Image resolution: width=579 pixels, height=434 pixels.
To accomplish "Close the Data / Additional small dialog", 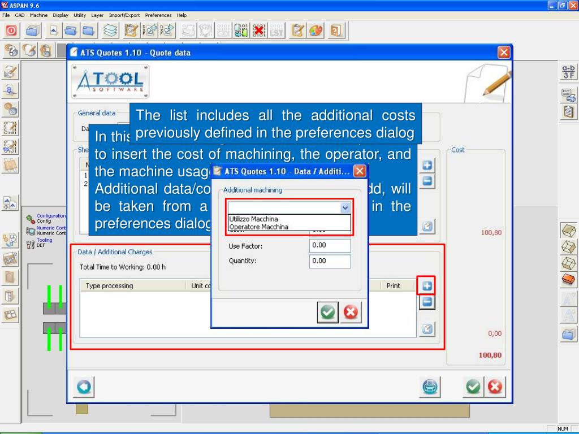I will coord(360,171).
